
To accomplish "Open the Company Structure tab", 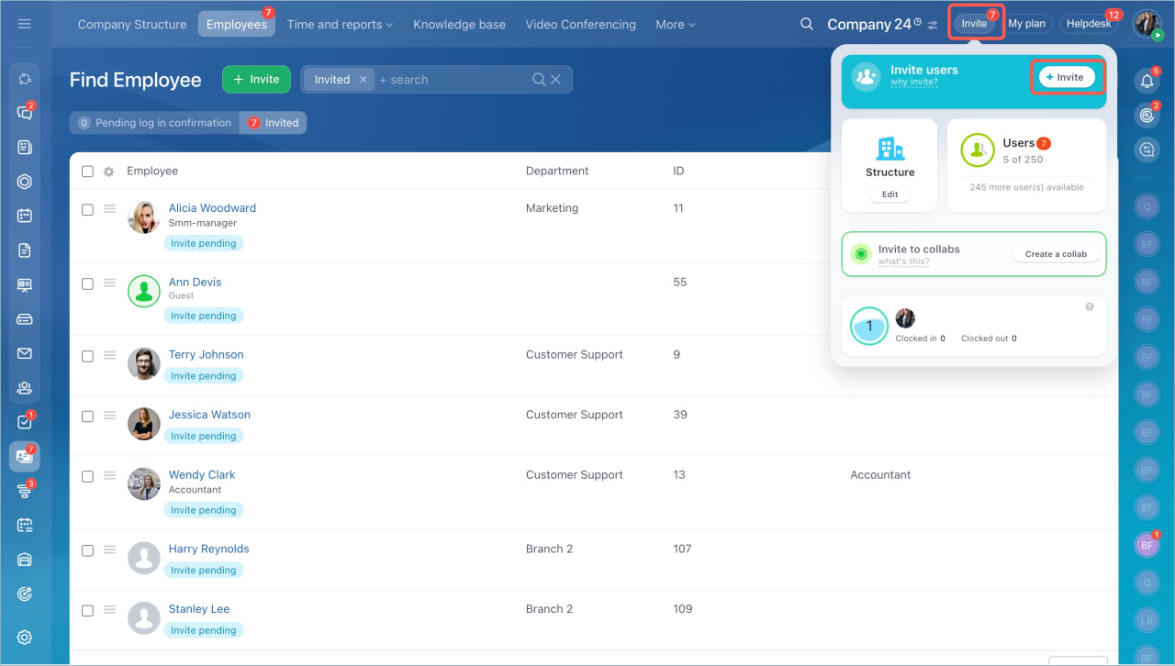I will click(132, 25).
